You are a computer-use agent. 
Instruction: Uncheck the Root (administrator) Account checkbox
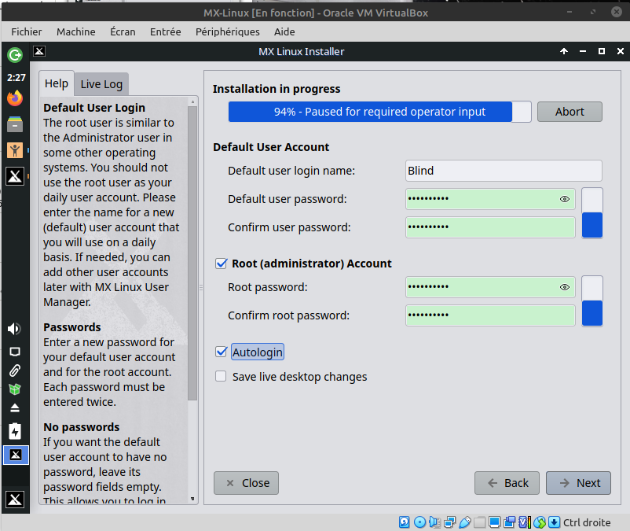point(221,264)
